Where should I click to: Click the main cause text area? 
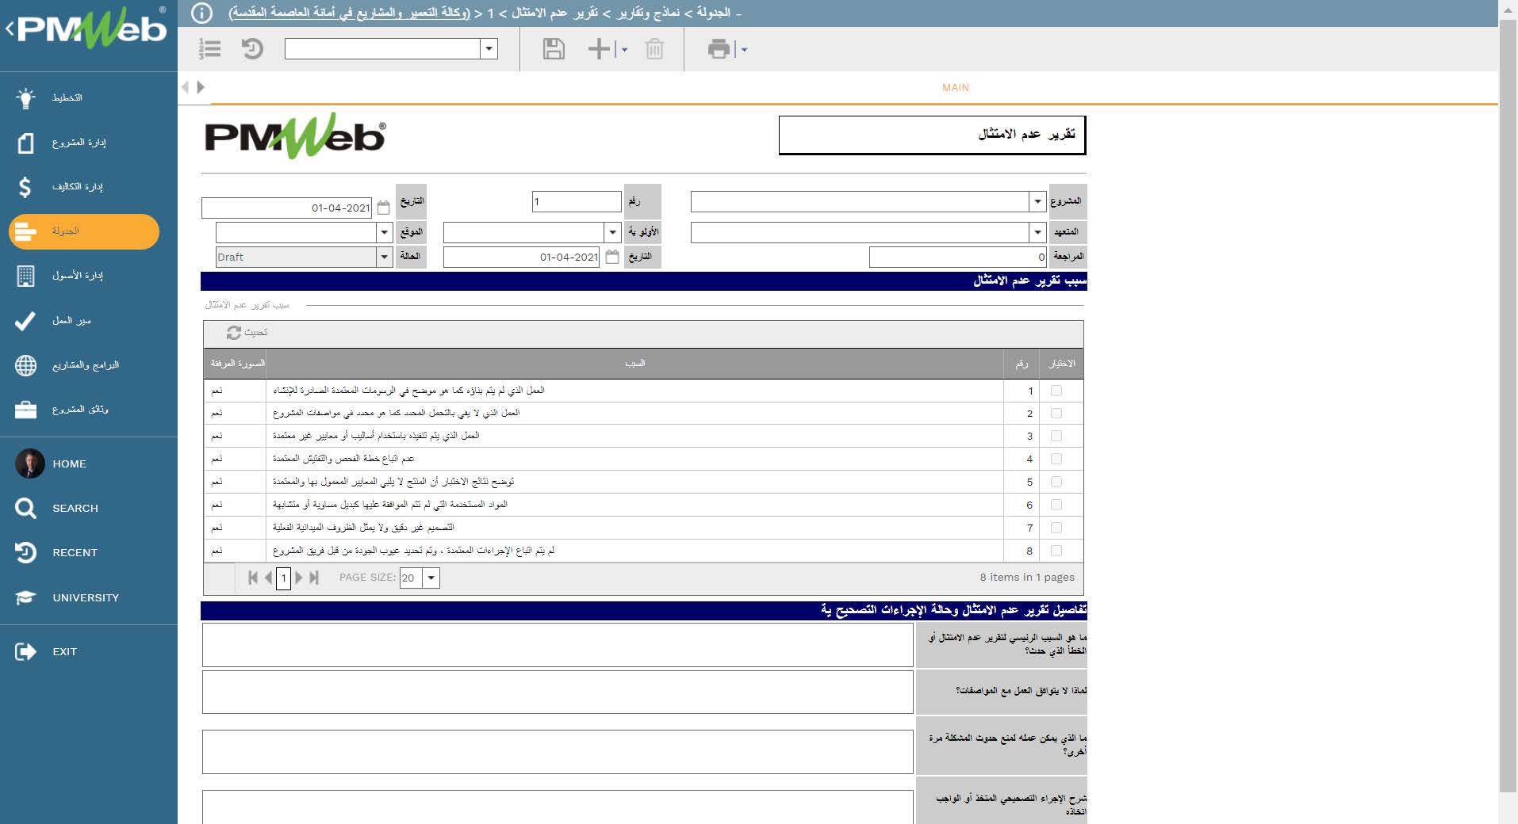pos(558,645)
